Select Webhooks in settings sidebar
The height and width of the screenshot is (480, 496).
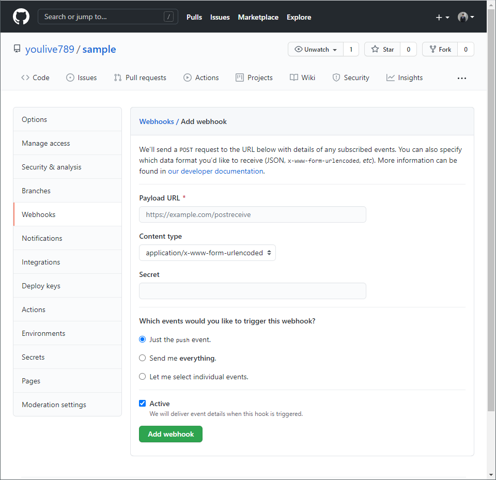point(67,214)
